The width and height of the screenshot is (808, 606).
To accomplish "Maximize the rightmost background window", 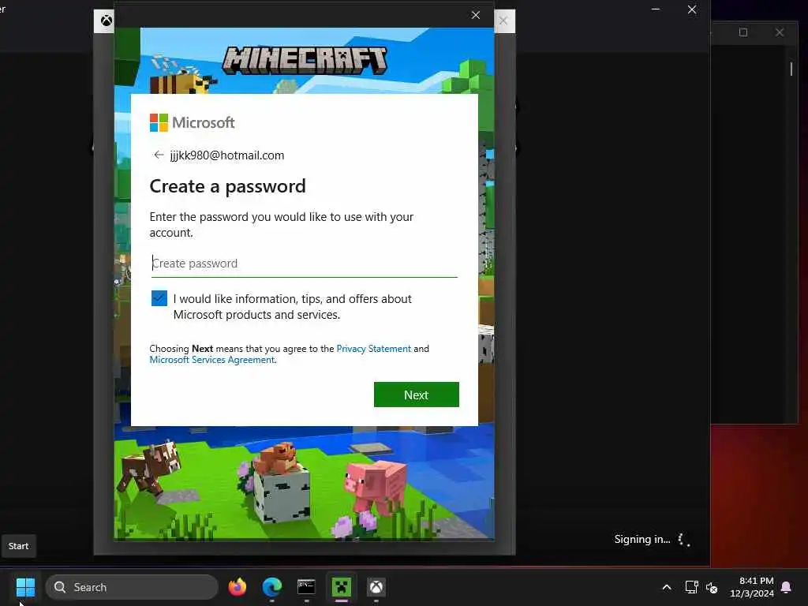I will (x=743, y=32).
